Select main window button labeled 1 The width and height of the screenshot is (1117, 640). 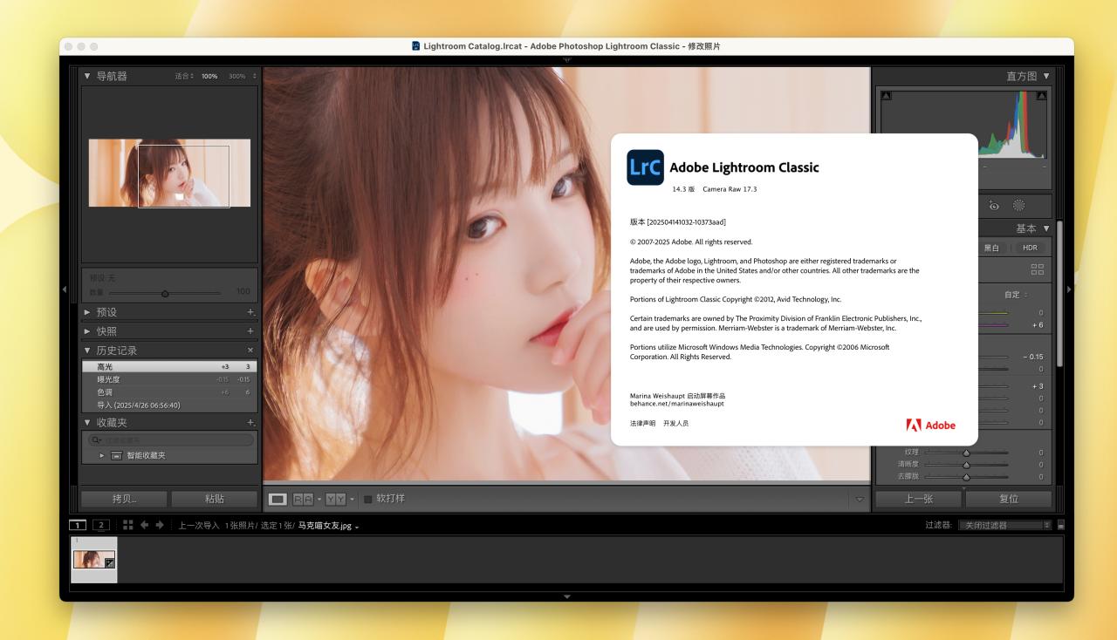pos(78,525)
